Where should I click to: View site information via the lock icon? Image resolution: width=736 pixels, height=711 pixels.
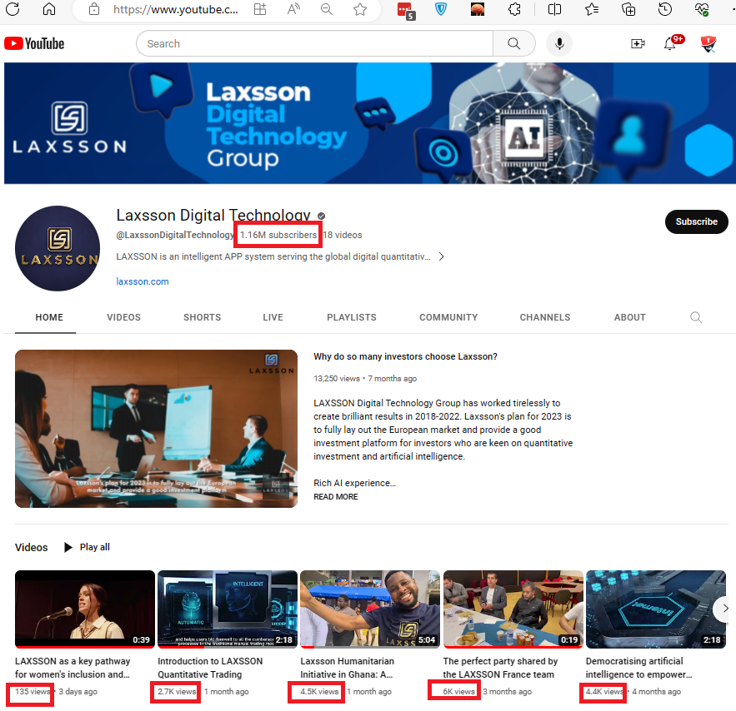pyautogui.click(x=94, y=9)
